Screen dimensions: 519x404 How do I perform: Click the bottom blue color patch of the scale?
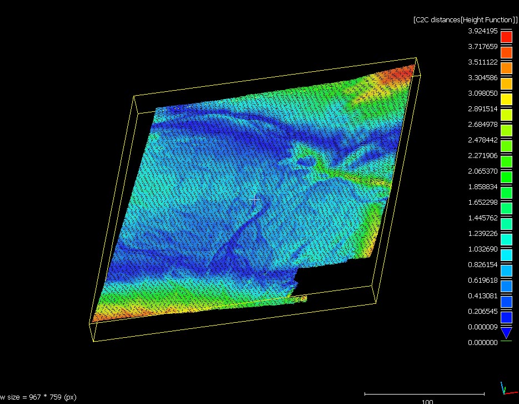click(506, 318)
